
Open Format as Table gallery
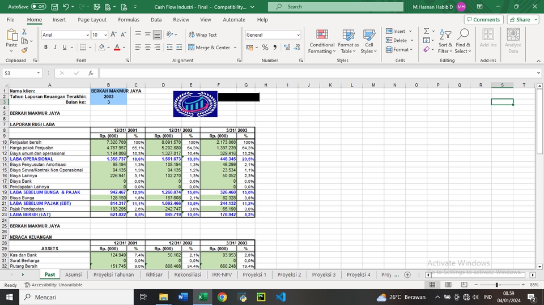click(x=348, y=42)
